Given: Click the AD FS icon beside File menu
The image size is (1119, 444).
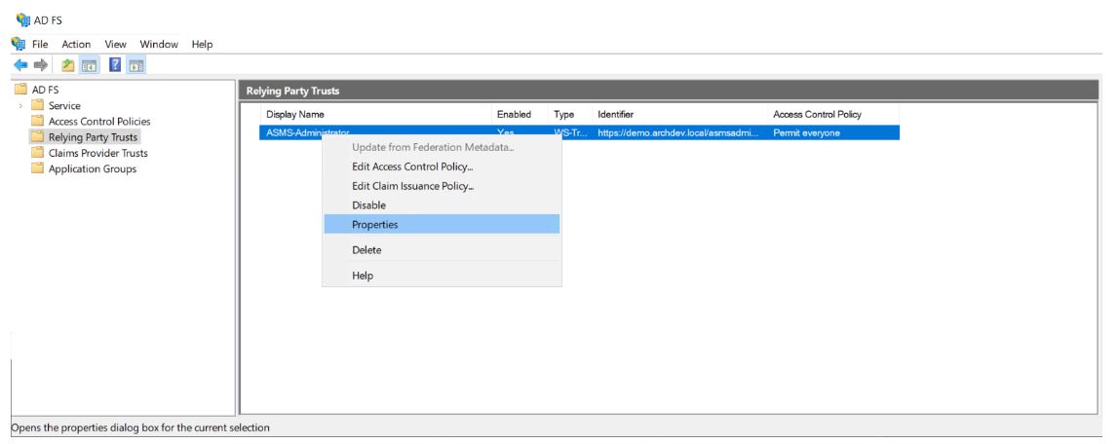Looking at the screenshot, I should pos(19,44).
